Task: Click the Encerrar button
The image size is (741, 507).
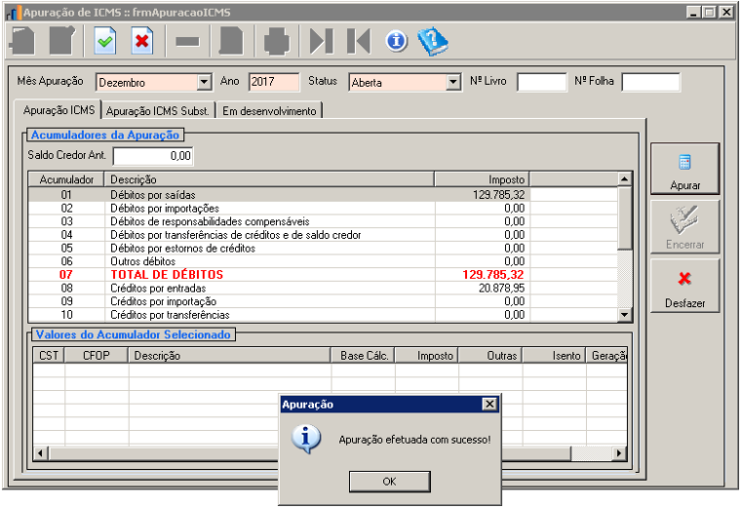Action: (x=684, y=227)
